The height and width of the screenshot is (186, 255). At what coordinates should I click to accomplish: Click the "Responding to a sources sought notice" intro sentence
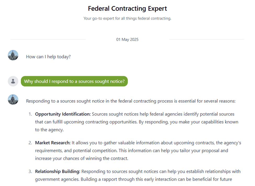coord(131,101)
